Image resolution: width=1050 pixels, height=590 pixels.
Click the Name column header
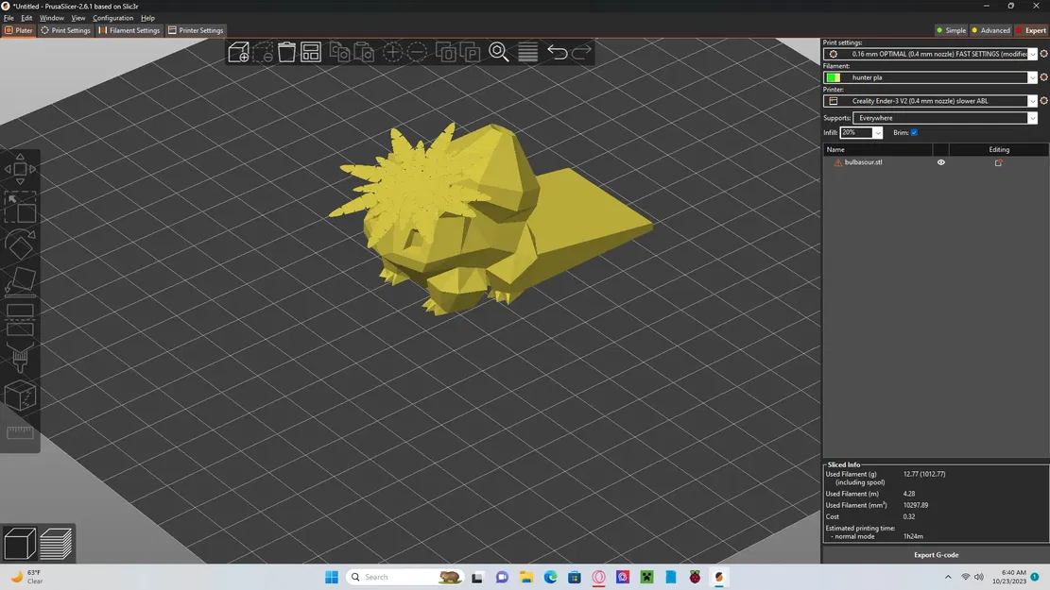(x=878, y=150)
